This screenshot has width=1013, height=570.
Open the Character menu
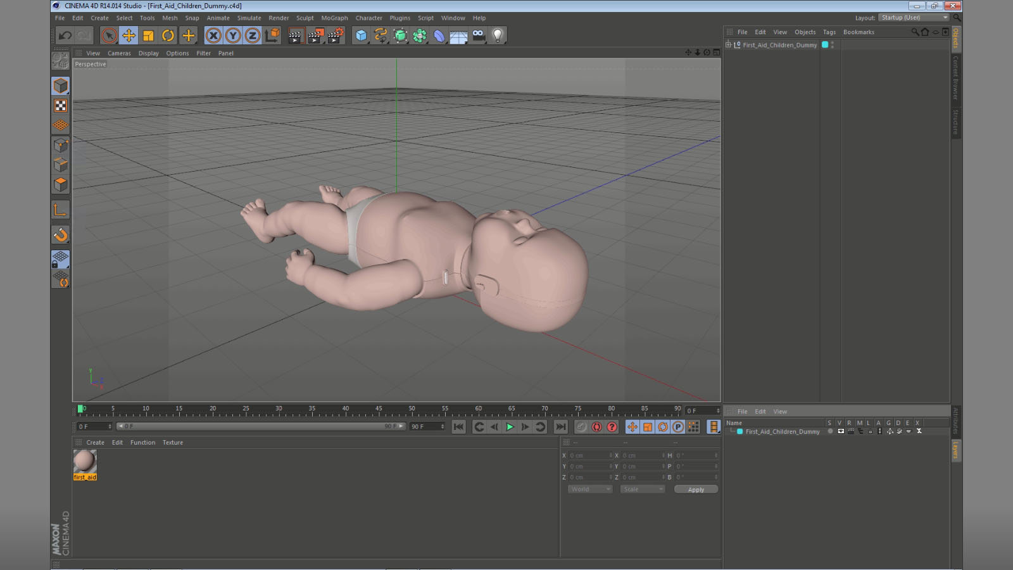pyautogui.click(x=368, y=18)
